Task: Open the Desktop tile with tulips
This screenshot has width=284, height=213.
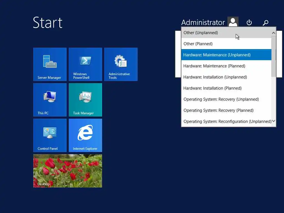Action: click(x=68, y=171)
